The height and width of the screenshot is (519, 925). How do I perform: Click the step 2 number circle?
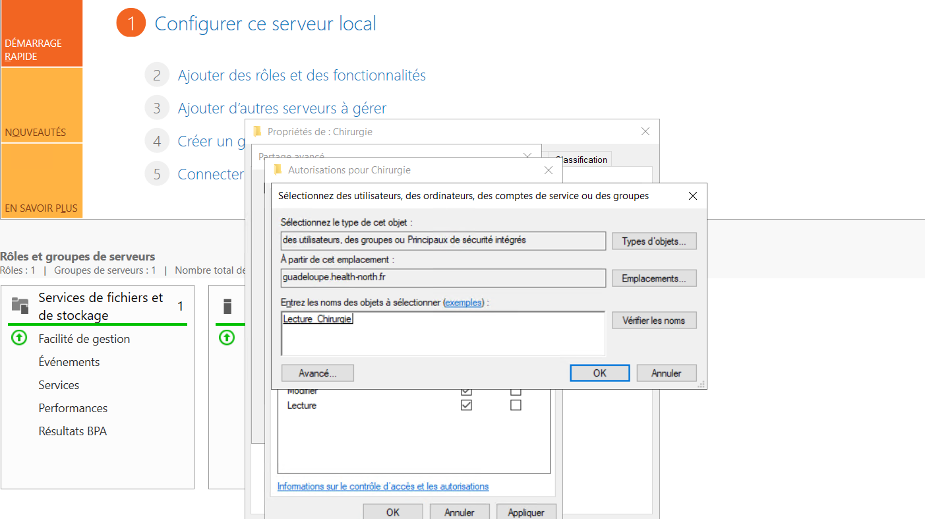tap(157, 75)
